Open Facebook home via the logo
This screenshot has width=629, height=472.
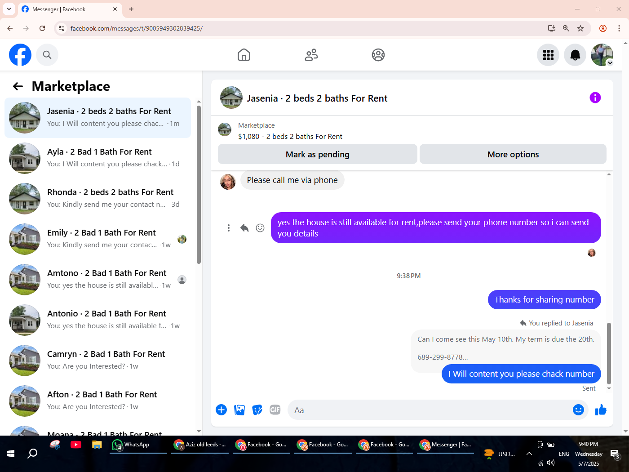(x=20, y=55)
